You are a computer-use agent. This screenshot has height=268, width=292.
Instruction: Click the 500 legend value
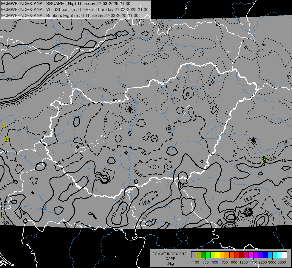(215, 262)
